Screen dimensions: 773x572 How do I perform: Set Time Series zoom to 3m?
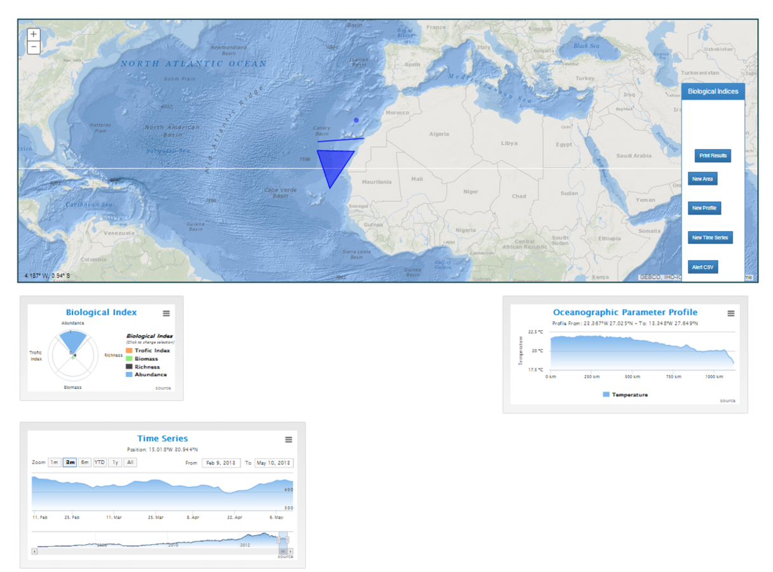click(69, 463)
